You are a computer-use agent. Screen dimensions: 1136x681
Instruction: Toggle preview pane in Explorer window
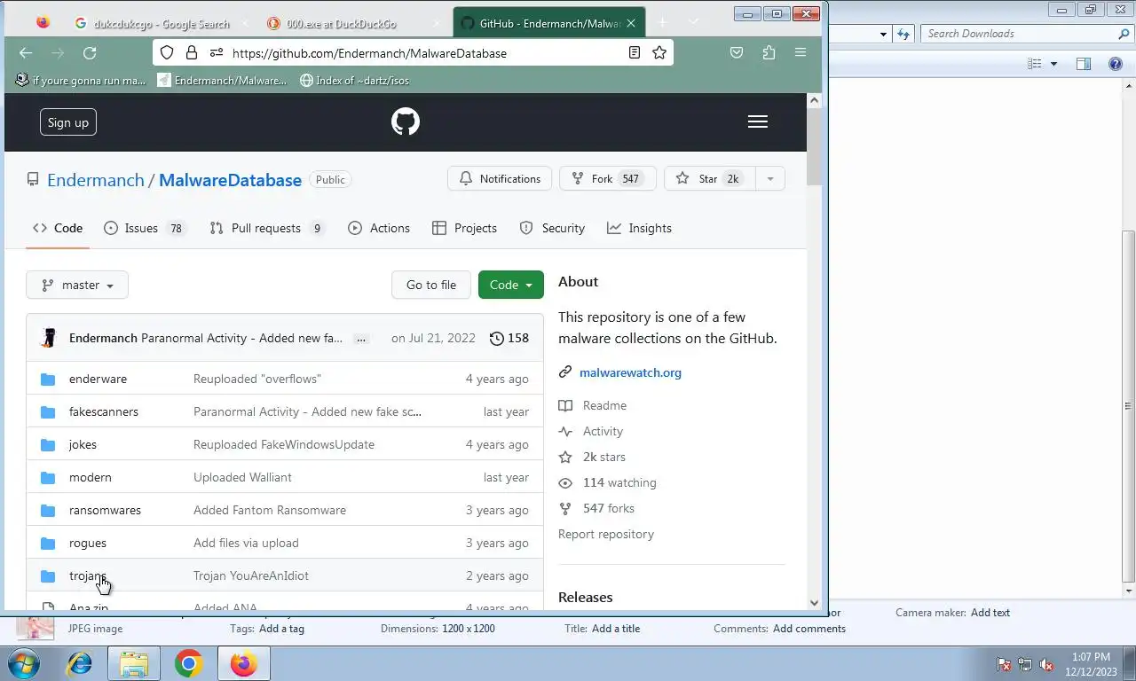tap(1084, 64)
